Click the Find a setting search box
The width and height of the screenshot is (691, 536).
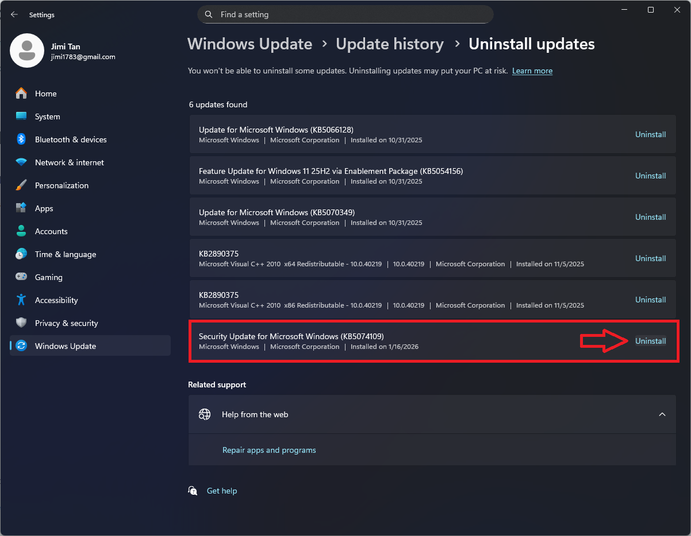pos(345,14)
